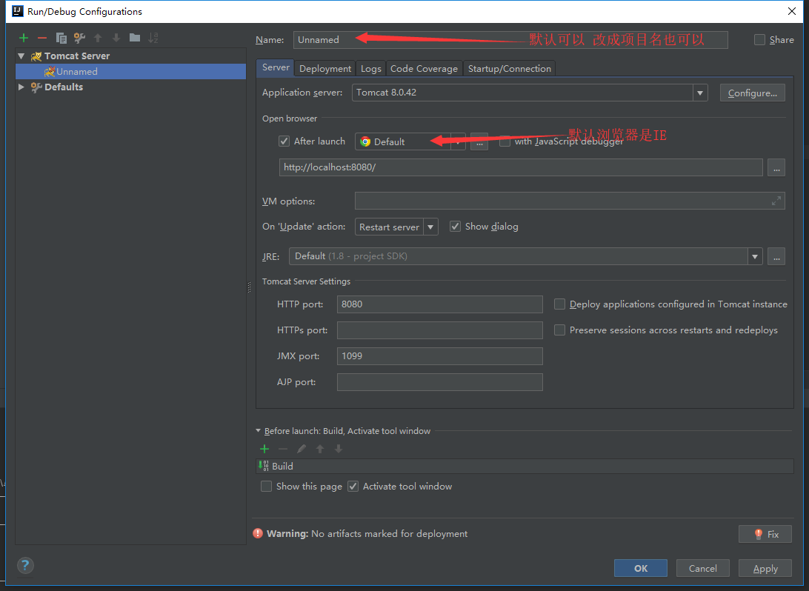Add new configuration with green plus
The height and width of the screenshot is (591, 809).
click(23, 38)
